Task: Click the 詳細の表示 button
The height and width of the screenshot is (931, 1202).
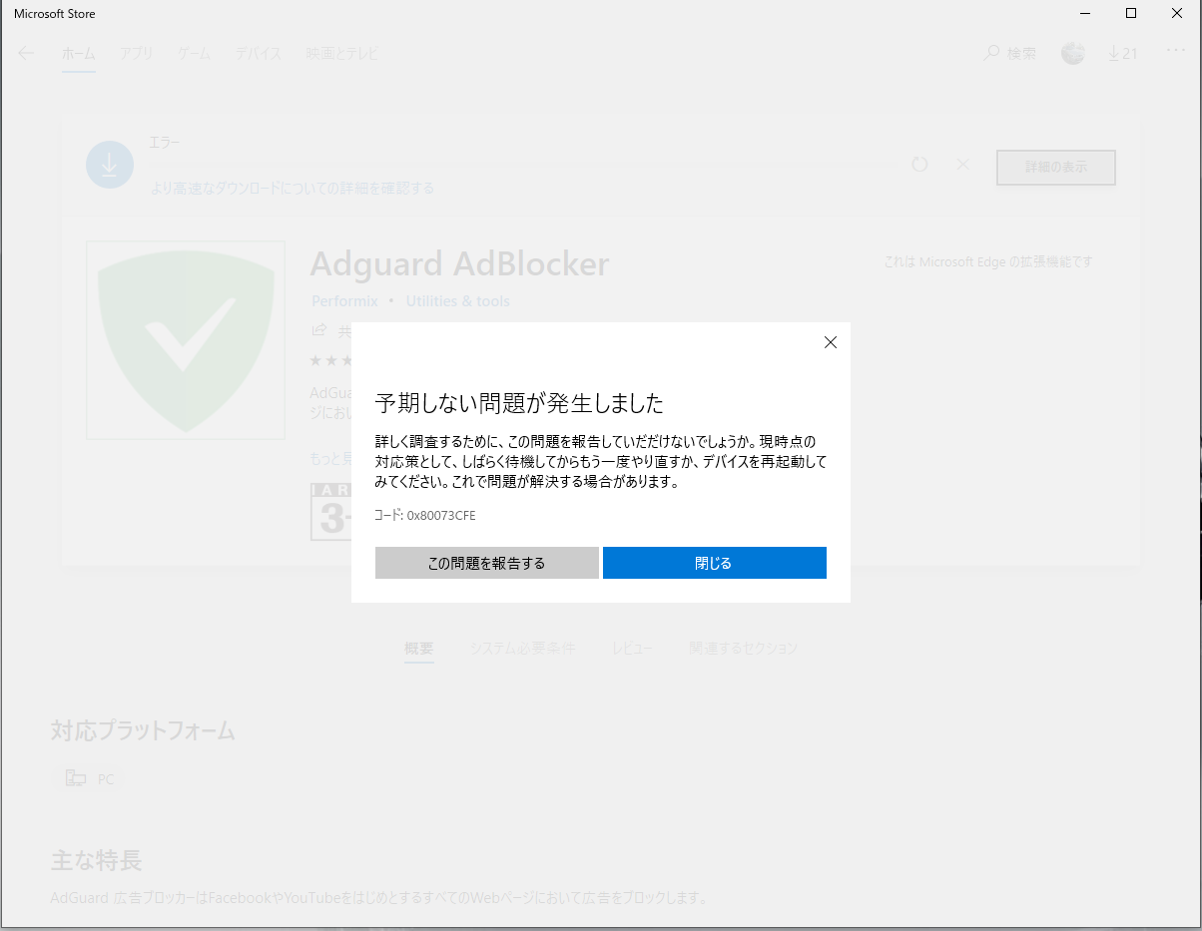Action: click(1056, 168)
